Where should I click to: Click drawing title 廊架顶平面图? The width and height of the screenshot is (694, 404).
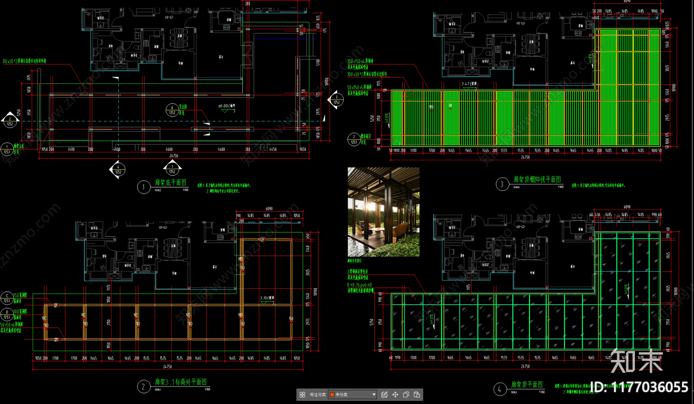527,384
